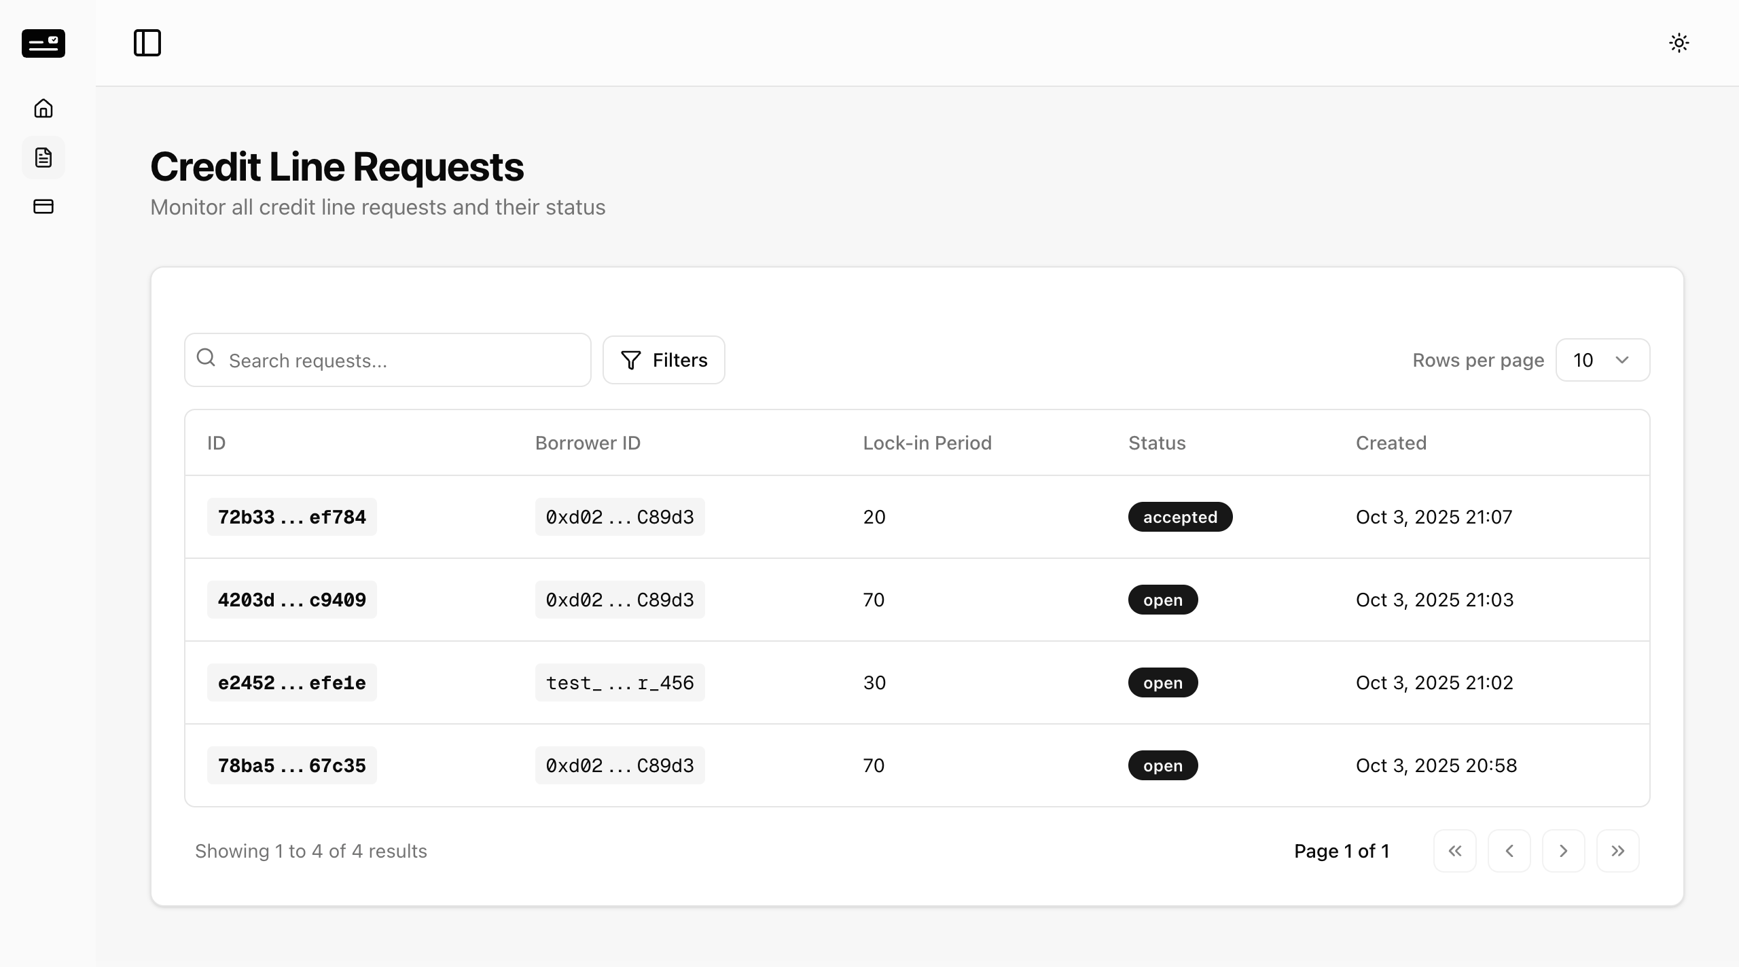
Task: Click the Monitor all credit line requests subtitle
Action: [378, 207]
